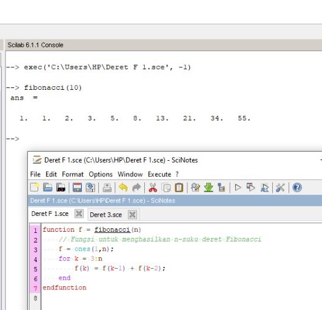Paste using the clipboard icon
Screen dimensions: 322x310
tap(179, 187)
